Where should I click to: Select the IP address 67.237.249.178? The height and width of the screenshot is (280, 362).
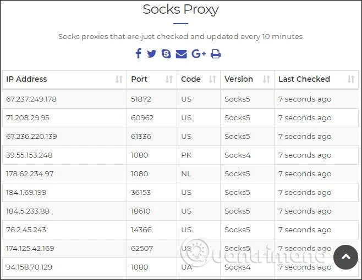(x=31, y=99)
